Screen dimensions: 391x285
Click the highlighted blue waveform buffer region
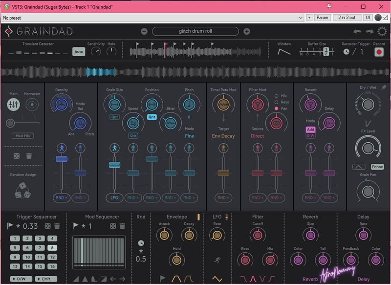pos(100,72)
